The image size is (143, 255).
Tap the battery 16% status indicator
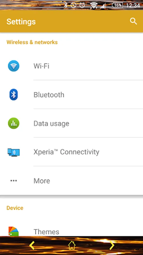coord(117,5)
